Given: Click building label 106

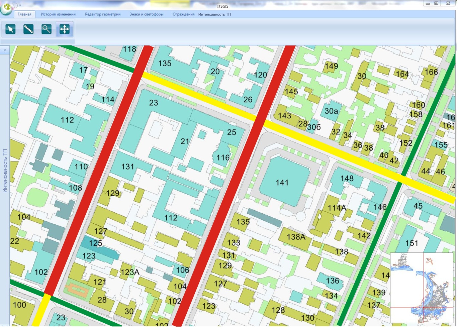Looking at the screenshot, I should (x=183, y=270).
